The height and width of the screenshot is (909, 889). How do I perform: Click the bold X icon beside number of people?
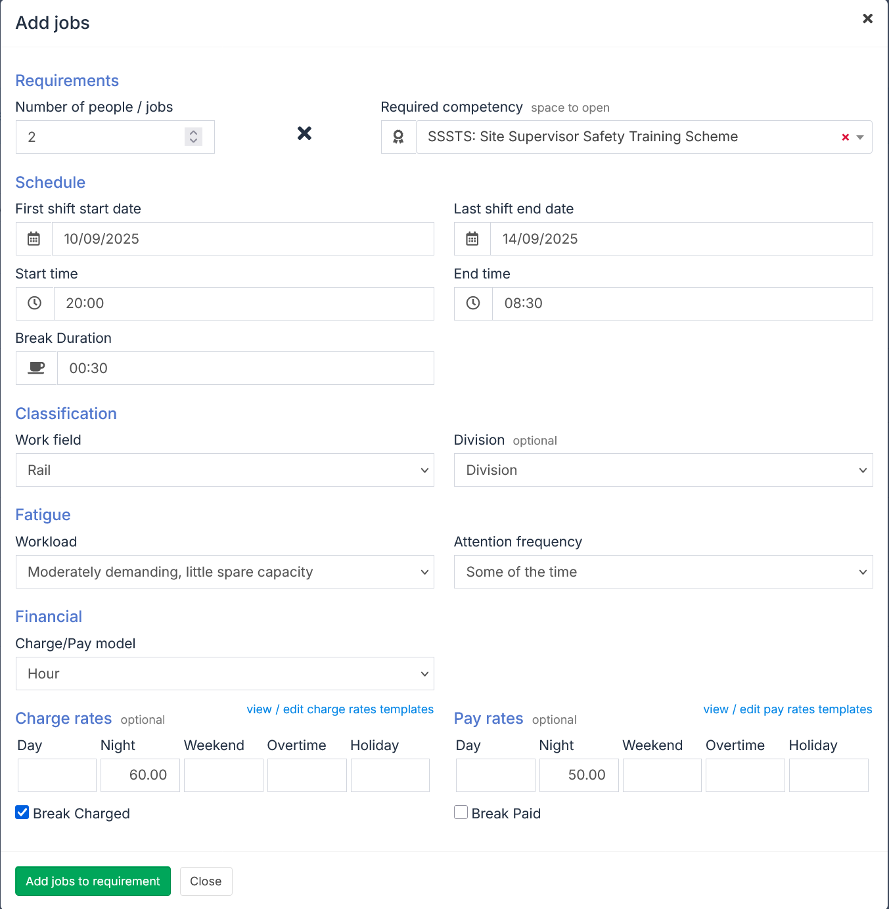[x=304, y=133]
